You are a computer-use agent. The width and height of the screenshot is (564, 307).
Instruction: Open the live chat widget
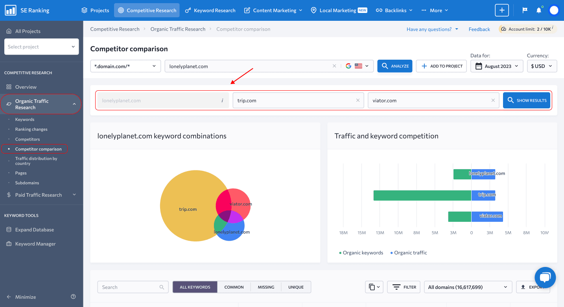coord(545,278)
